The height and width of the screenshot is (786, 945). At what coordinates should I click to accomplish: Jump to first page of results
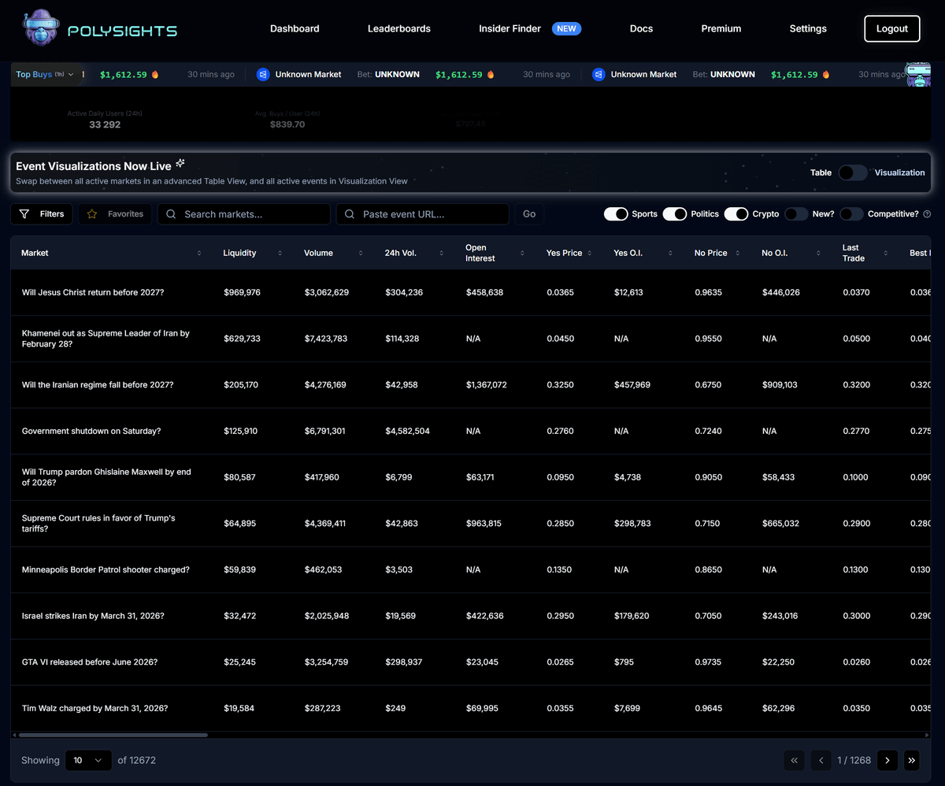click(794, 760)
